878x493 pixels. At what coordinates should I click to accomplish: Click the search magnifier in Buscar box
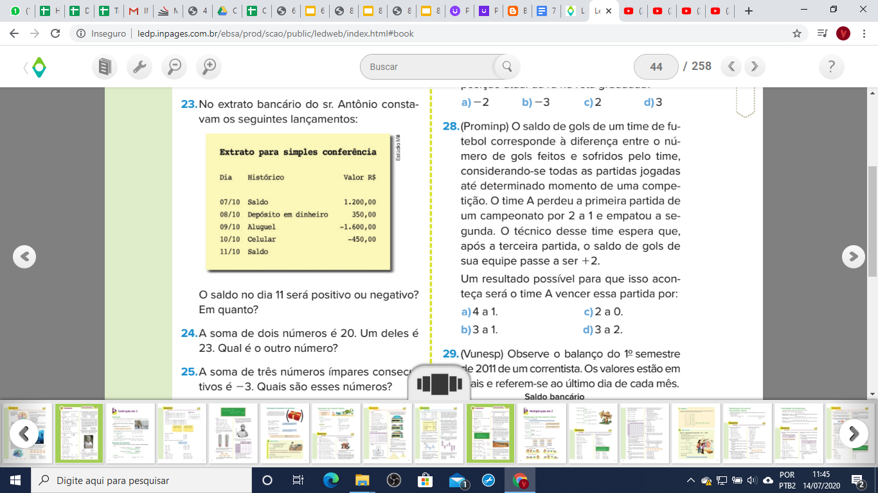(507, 66)
